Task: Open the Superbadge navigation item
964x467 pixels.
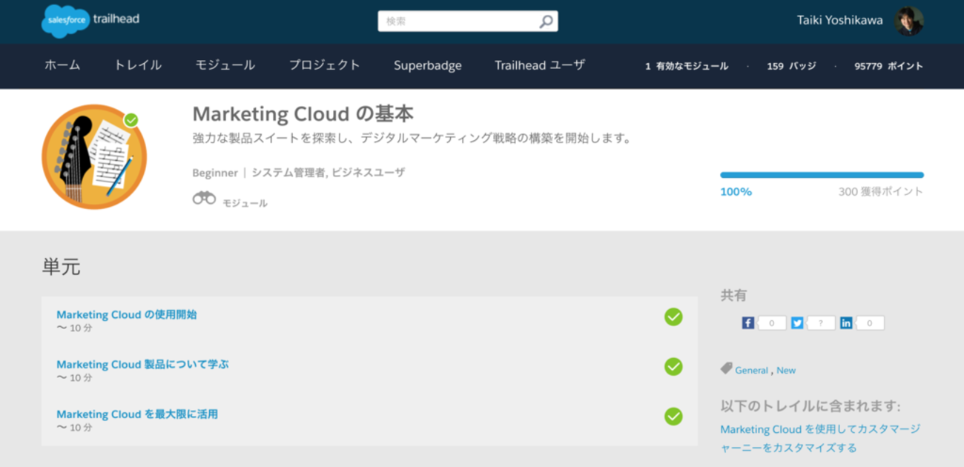Action: [428, 65]
